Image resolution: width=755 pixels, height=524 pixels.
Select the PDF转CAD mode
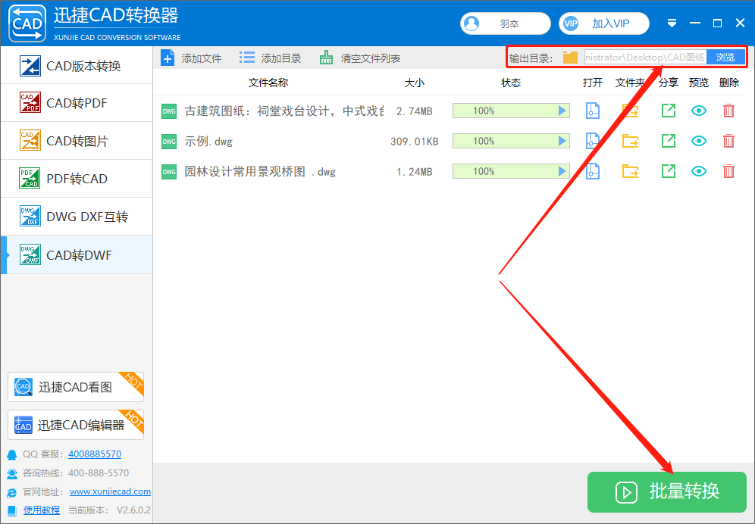[77, 179]
